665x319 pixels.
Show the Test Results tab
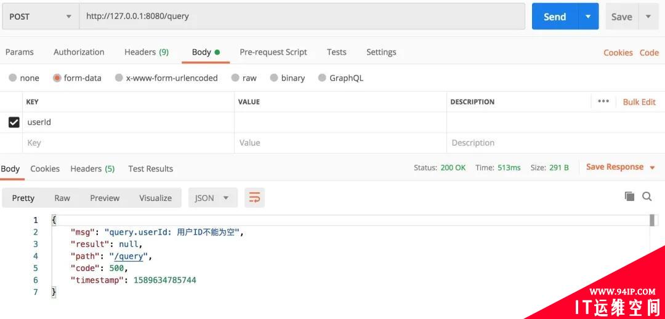pyautogui.click(x=151, y=168)
